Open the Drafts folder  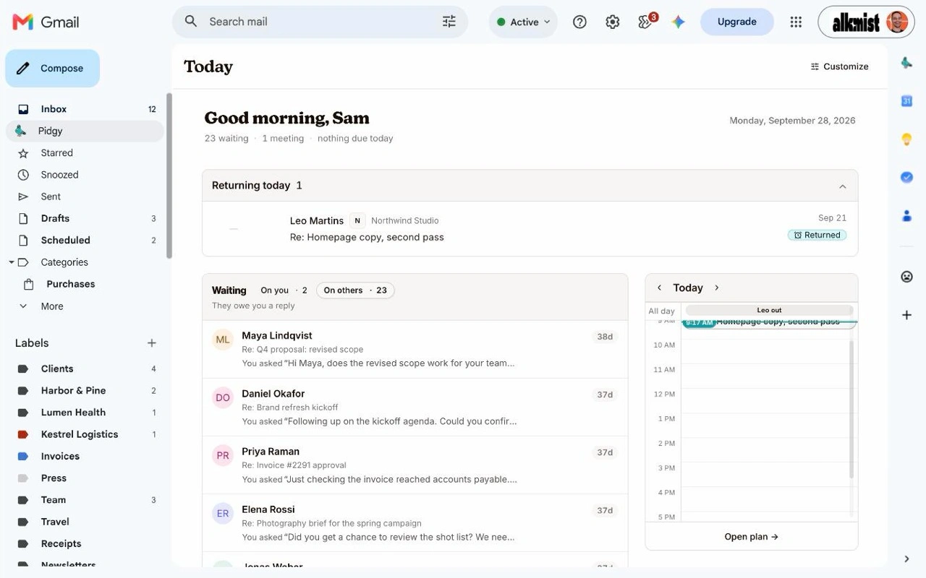(85, 218)
